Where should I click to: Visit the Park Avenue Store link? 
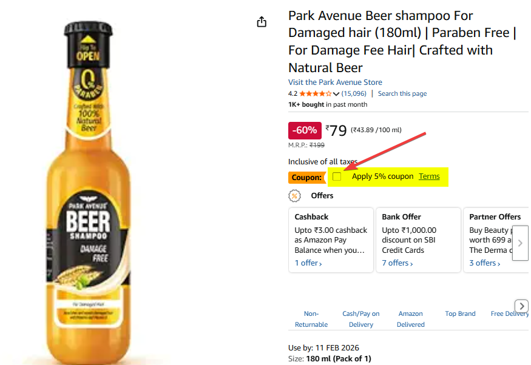[335, 82]
